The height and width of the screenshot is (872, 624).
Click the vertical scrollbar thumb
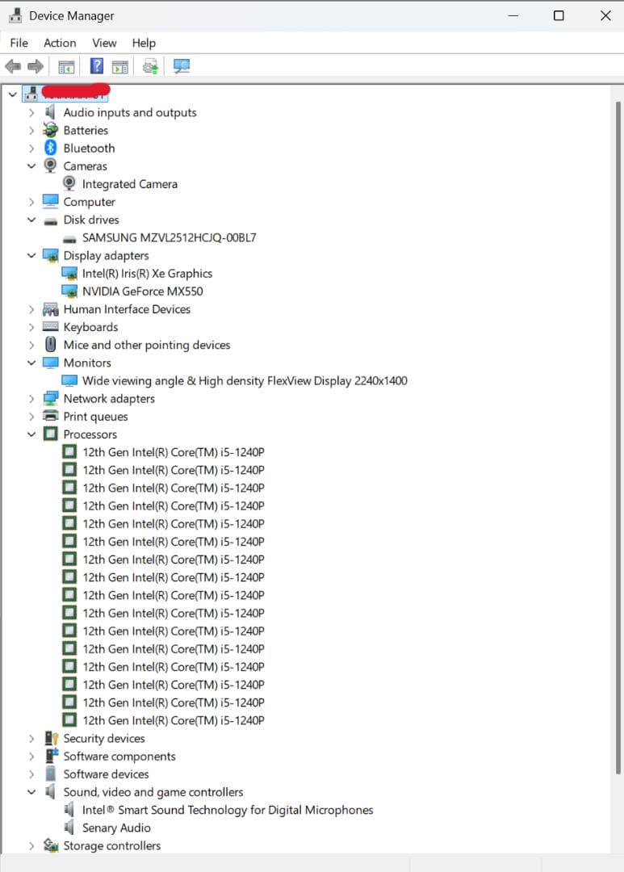618,437
